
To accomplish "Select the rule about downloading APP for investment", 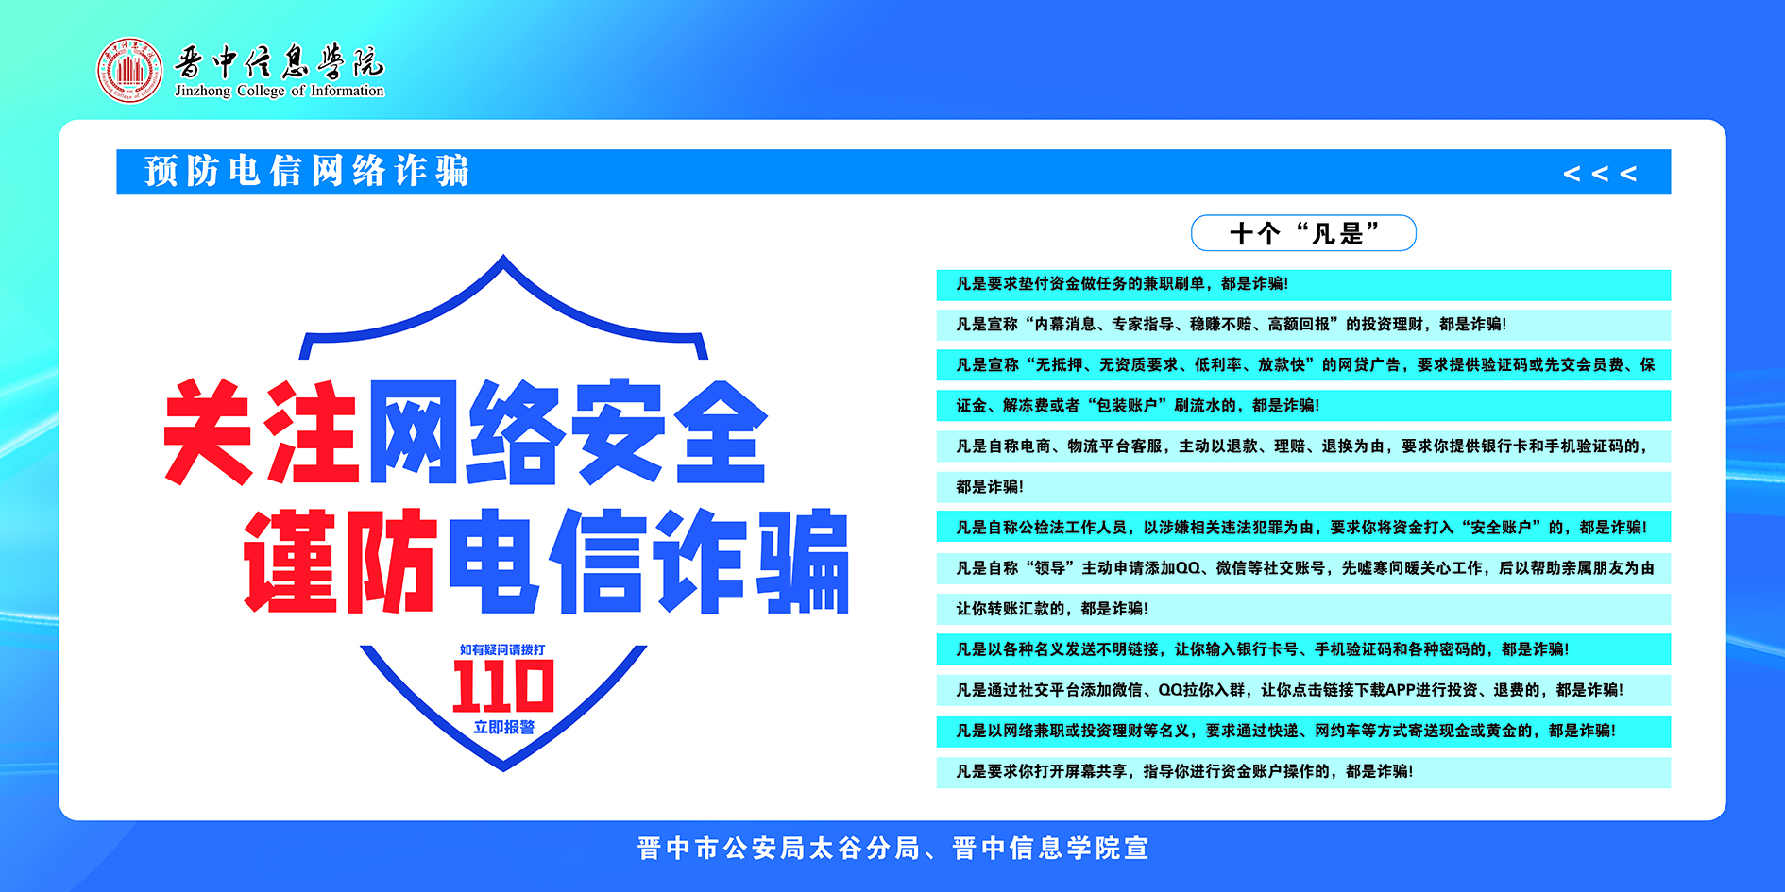I will [x=1289, y=690].
